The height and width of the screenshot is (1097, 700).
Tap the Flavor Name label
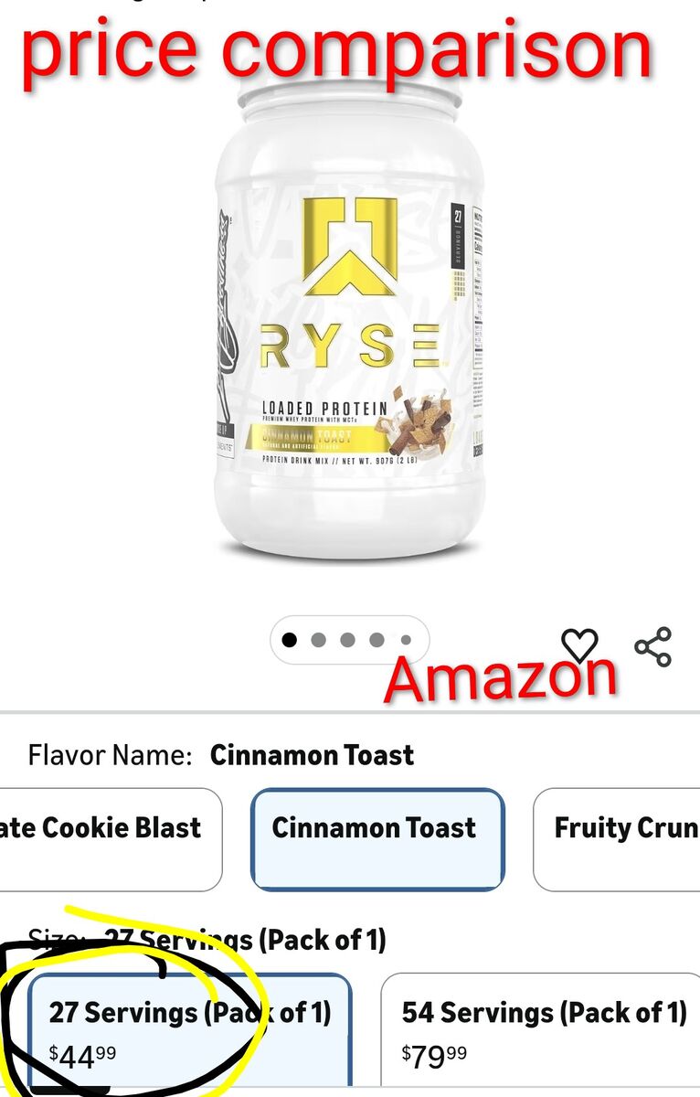[x=111, y=755]
